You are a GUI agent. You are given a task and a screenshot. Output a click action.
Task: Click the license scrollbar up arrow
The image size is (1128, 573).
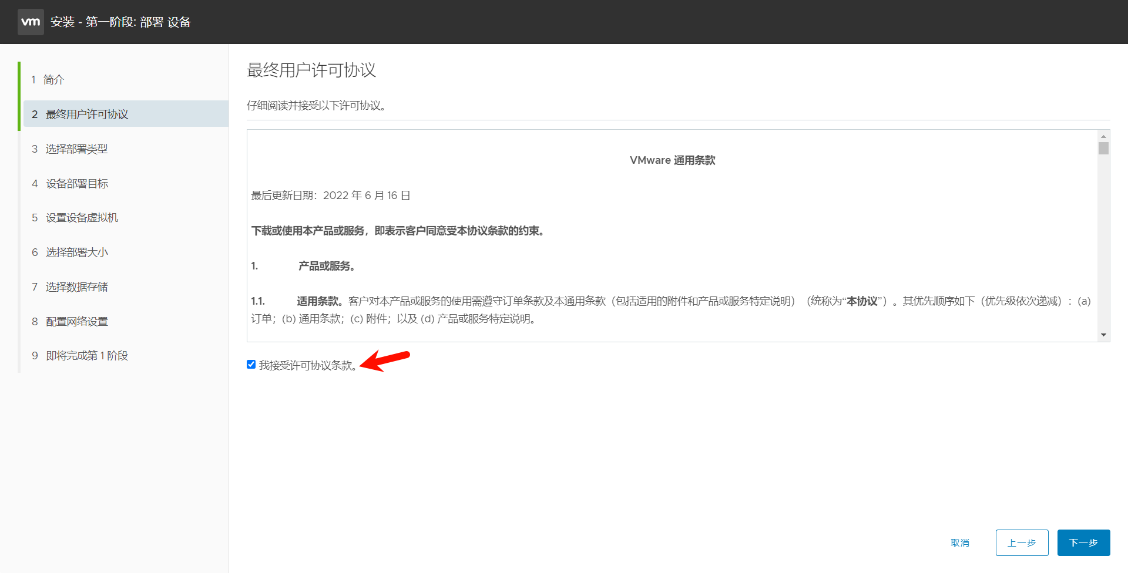(x=1103, y=136)
